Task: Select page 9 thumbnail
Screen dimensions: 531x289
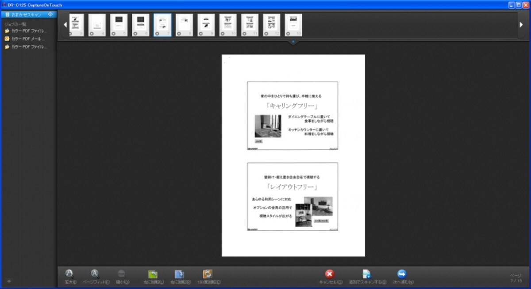Action: coord(206,25)
